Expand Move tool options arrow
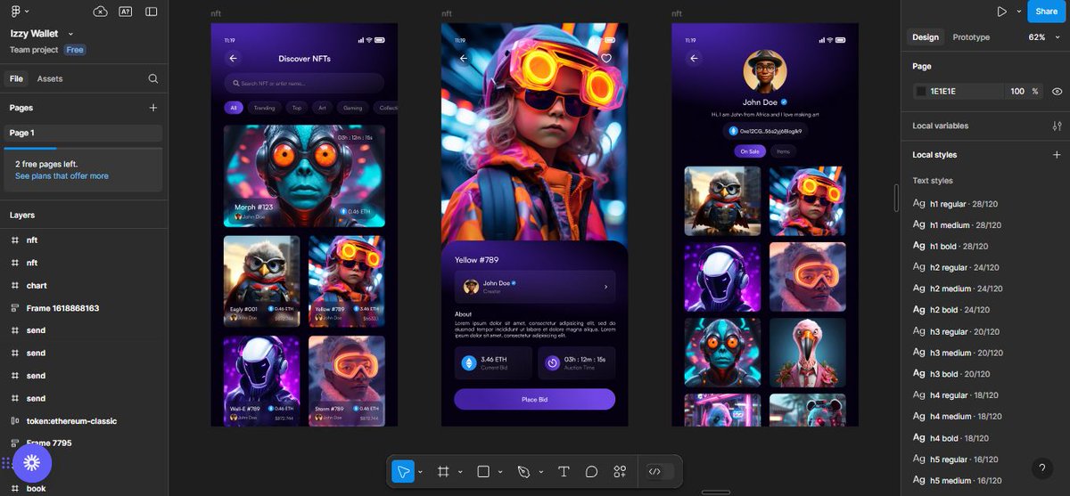The height and width of the screenshot is (496, 1070). [420, 472]
